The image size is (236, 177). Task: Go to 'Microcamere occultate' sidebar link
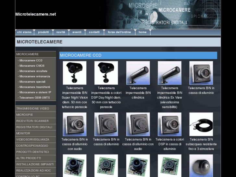[33, 71]
